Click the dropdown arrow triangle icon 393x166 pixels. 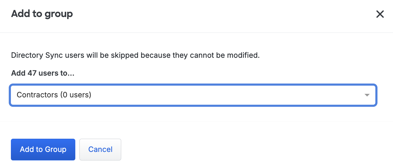coord(367,95)
